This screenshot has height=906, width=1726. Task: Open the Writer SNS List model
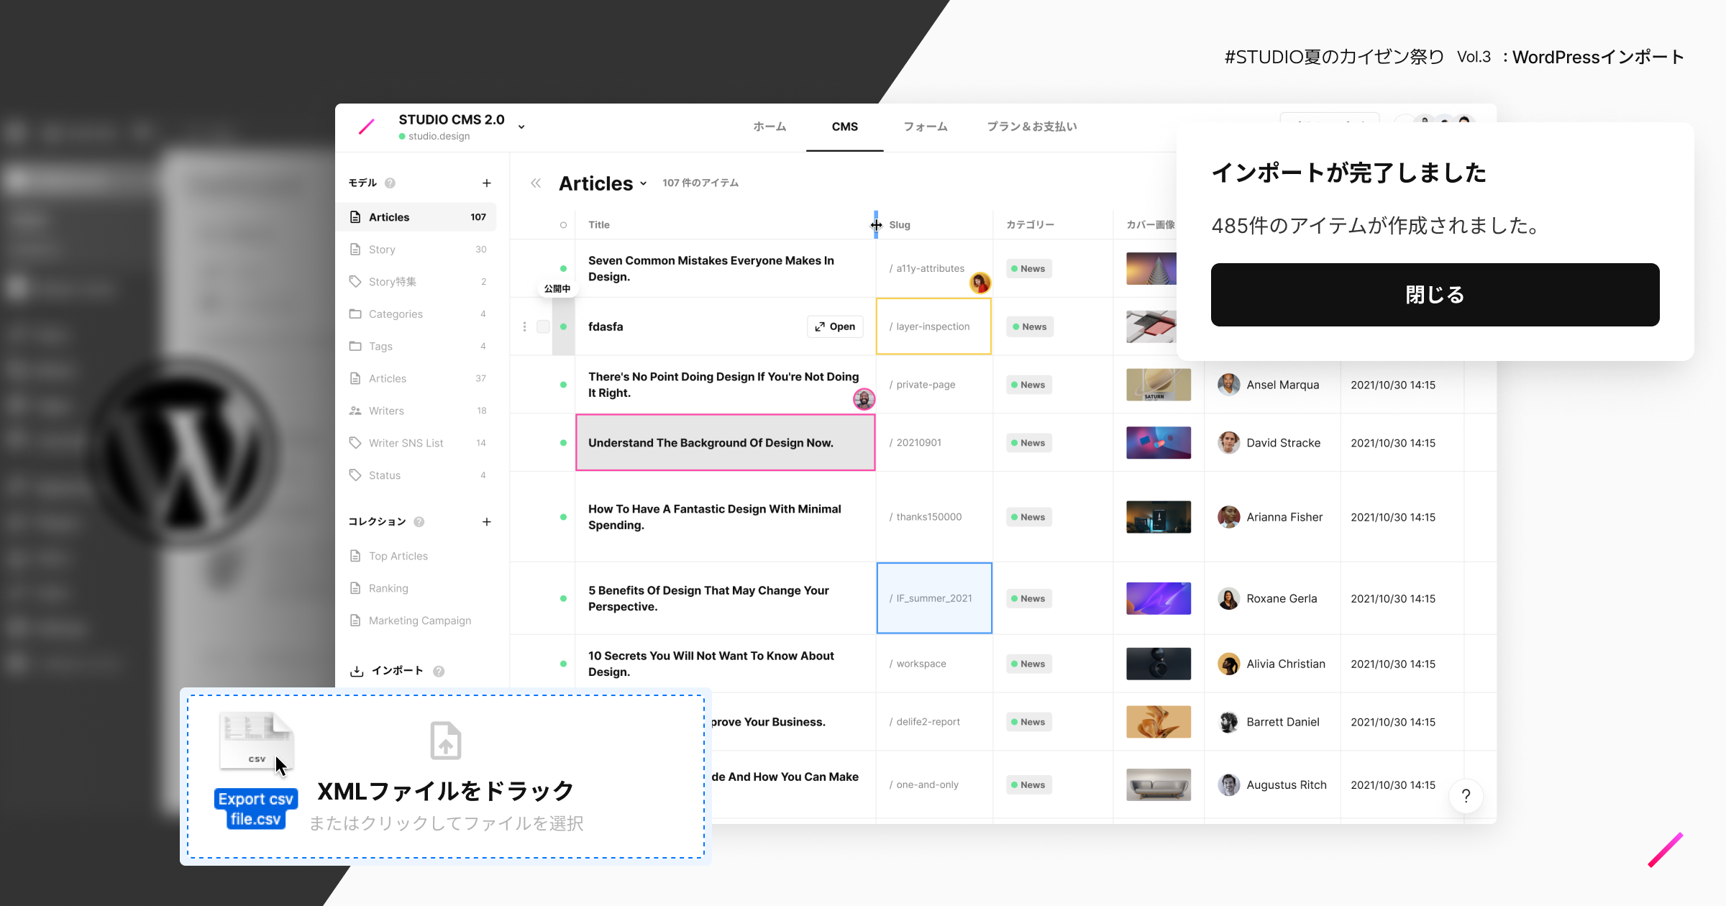click(416, 444)
